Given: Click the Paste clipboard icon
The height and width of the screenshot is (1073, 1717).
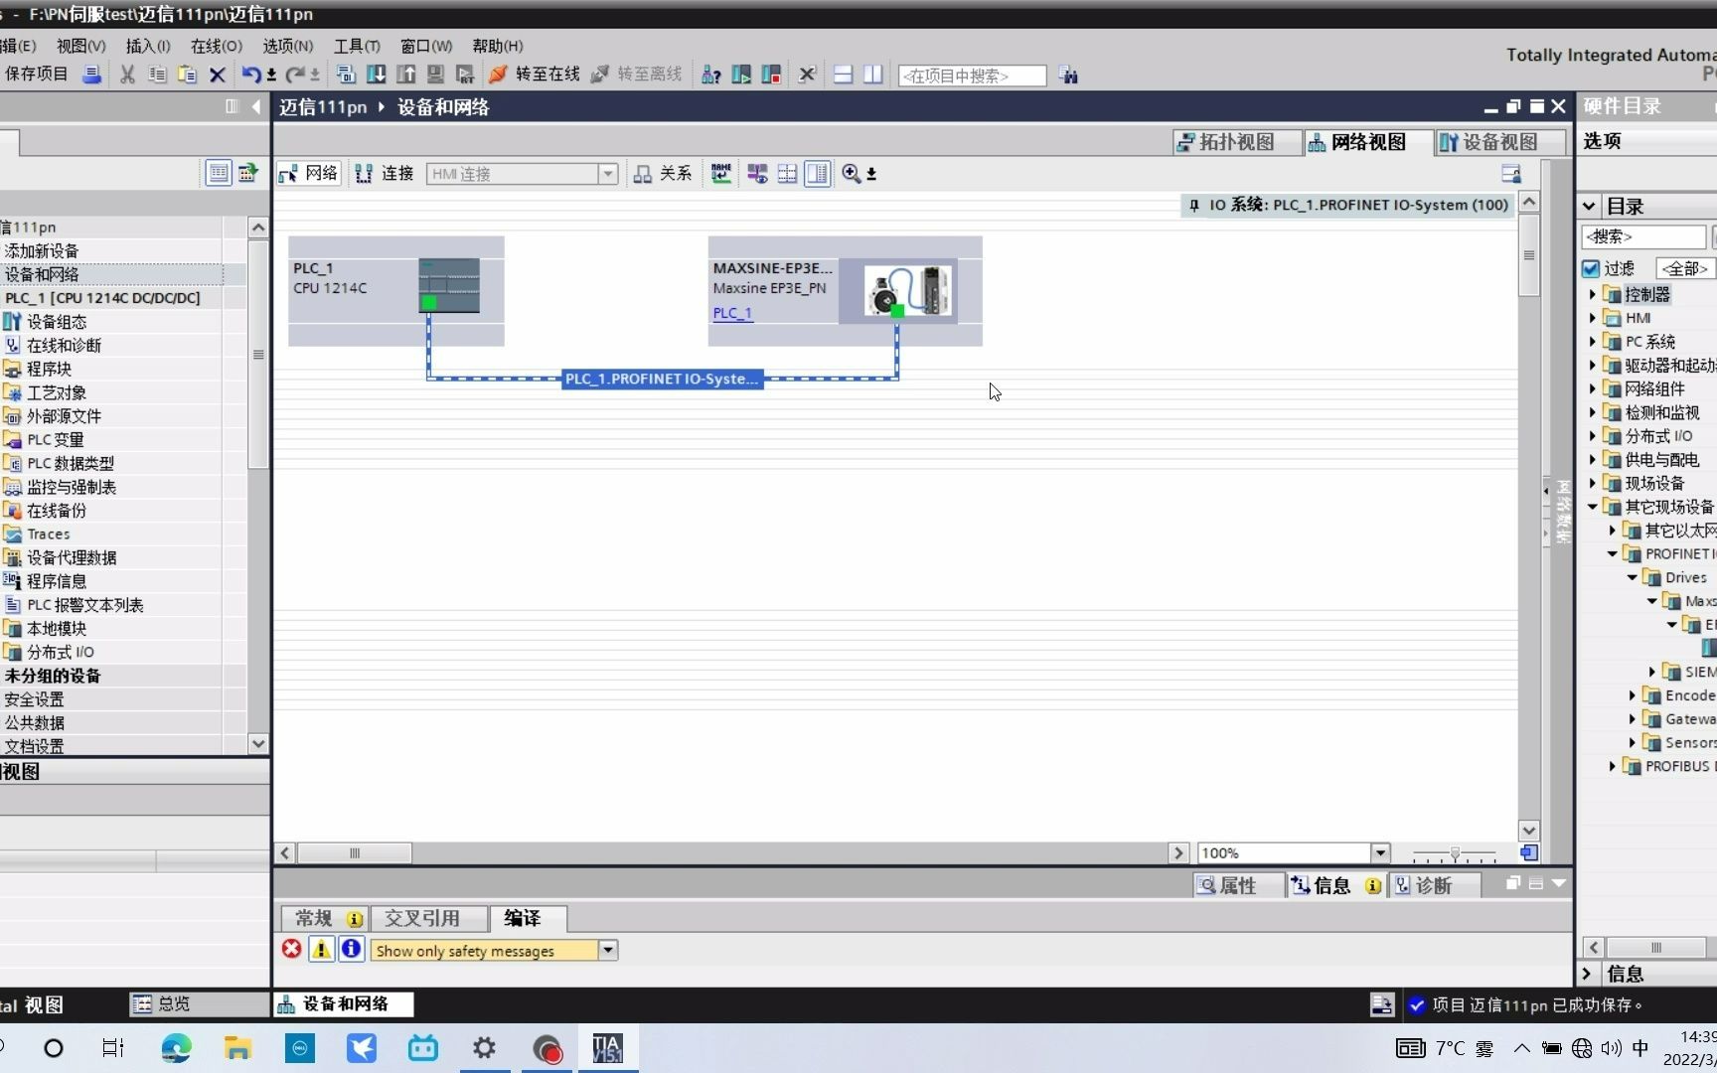Looking at the screenshot, I should 187,75.
